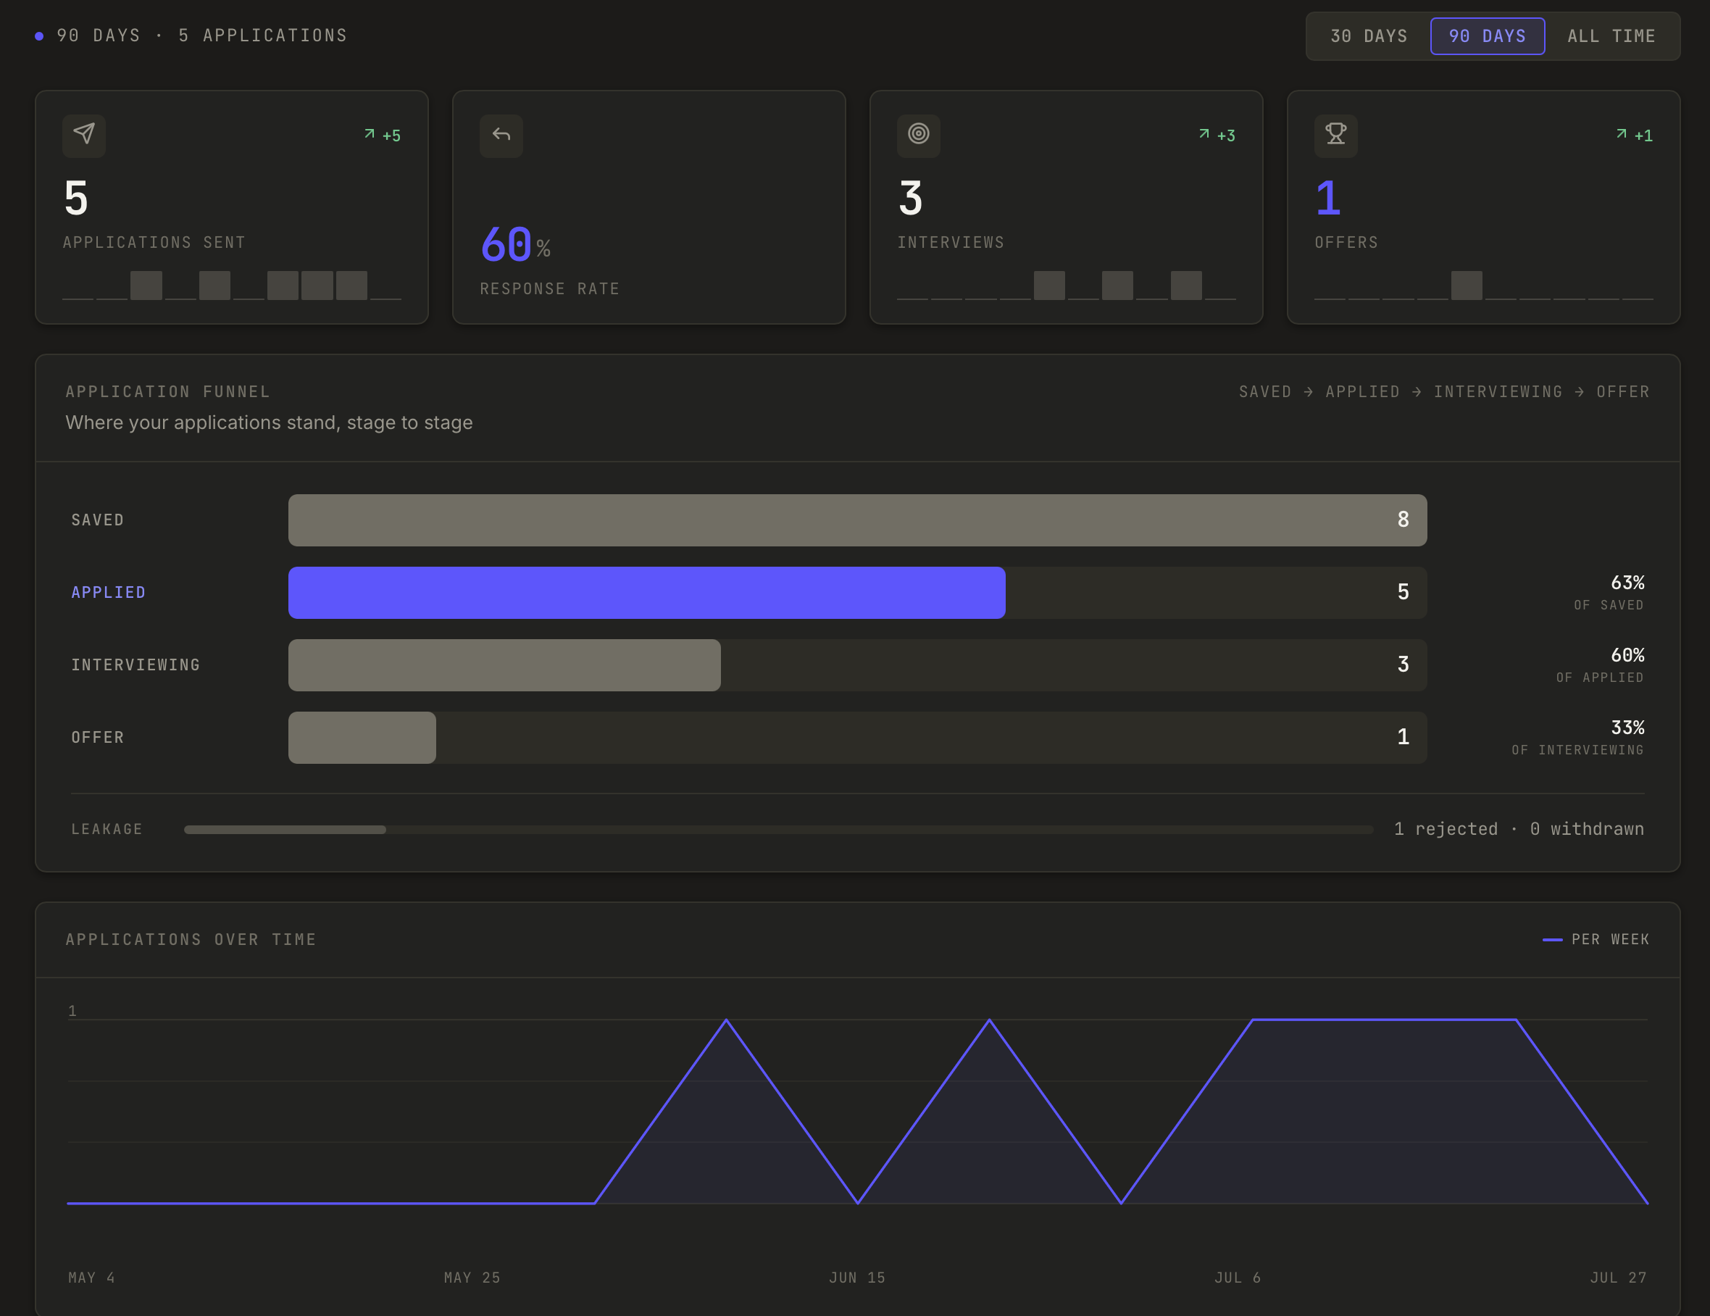Viewport: 1710px width, 1316px height.
Task: Click the sparkline on the Interviews card
Action: pos(1067,286)
